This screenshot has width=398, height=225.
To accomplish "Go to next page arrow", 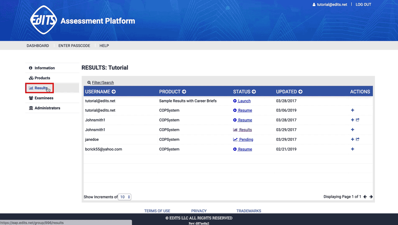I will pos(371,197).
